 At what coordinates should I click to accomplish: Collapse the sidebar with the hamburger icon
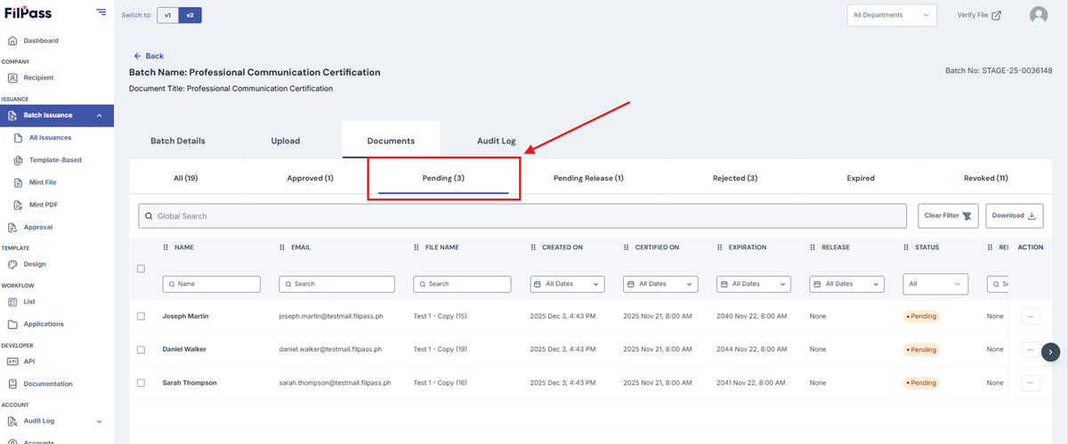(x=101, y=13)
